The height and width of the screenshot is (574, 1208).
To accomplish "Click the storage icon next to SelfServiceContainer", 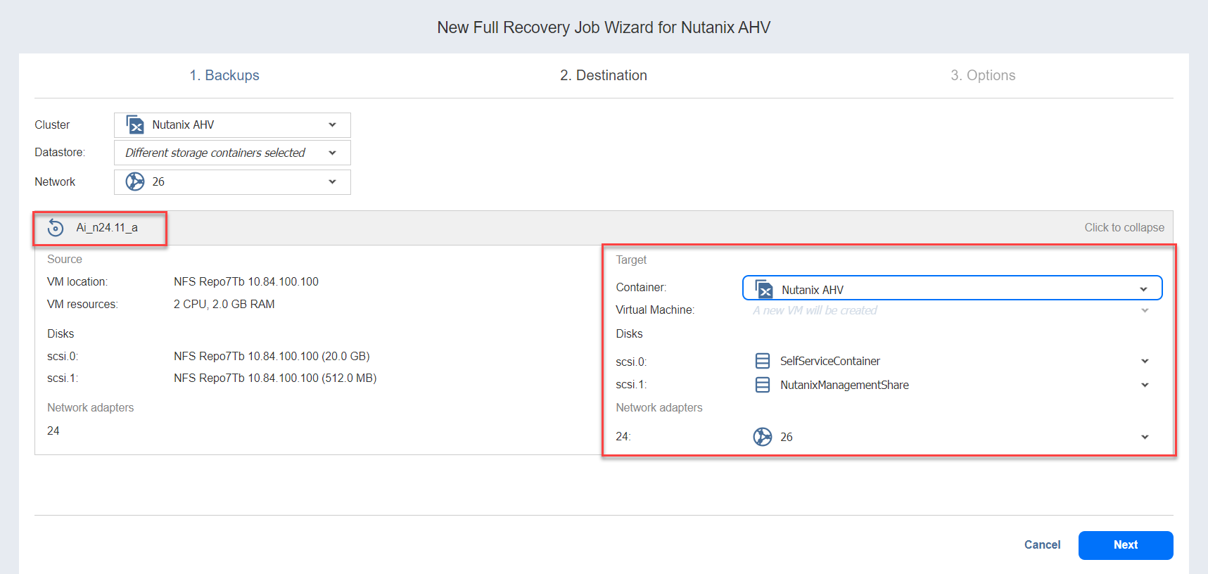I will coord(763,361).
